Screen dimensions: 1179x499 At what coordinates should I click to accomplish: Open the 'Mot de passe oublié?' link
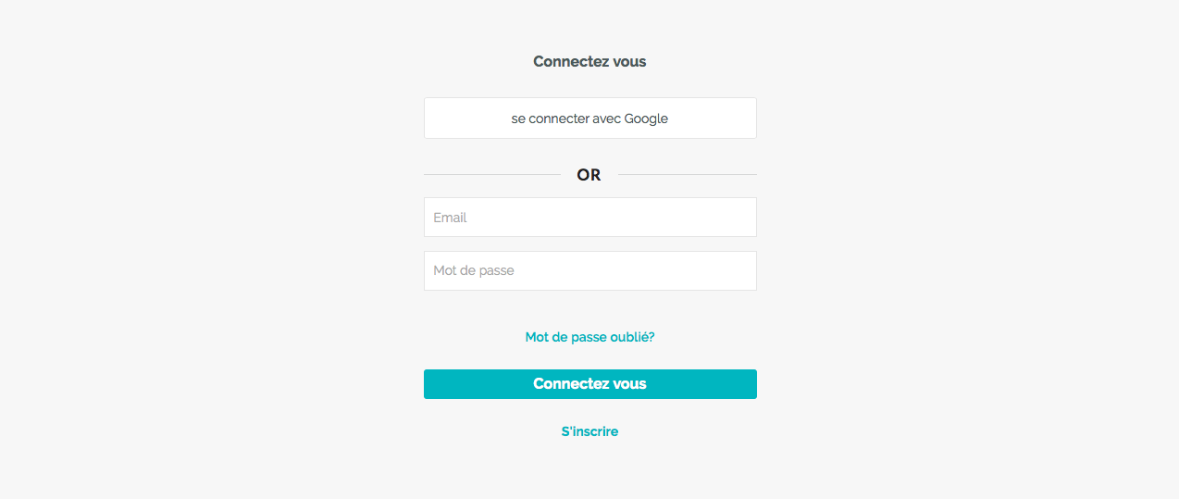pos(589,337)
